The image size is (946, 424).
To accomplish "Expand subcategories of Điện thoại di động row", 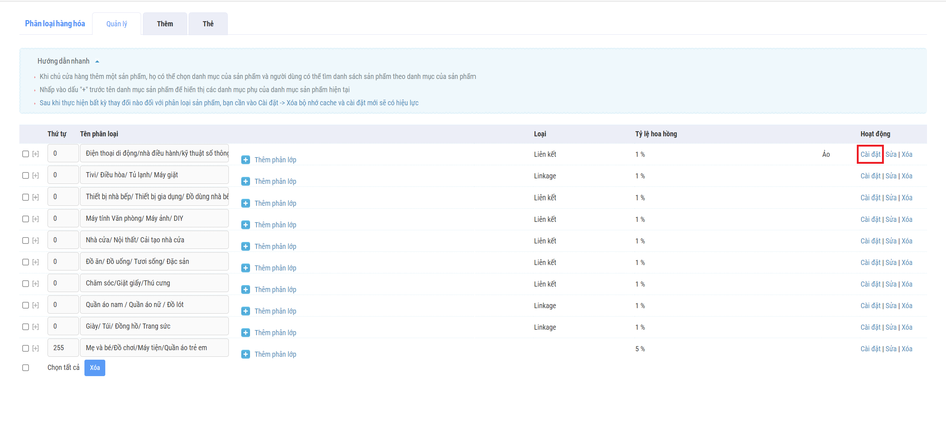I will tap(35, 154).
